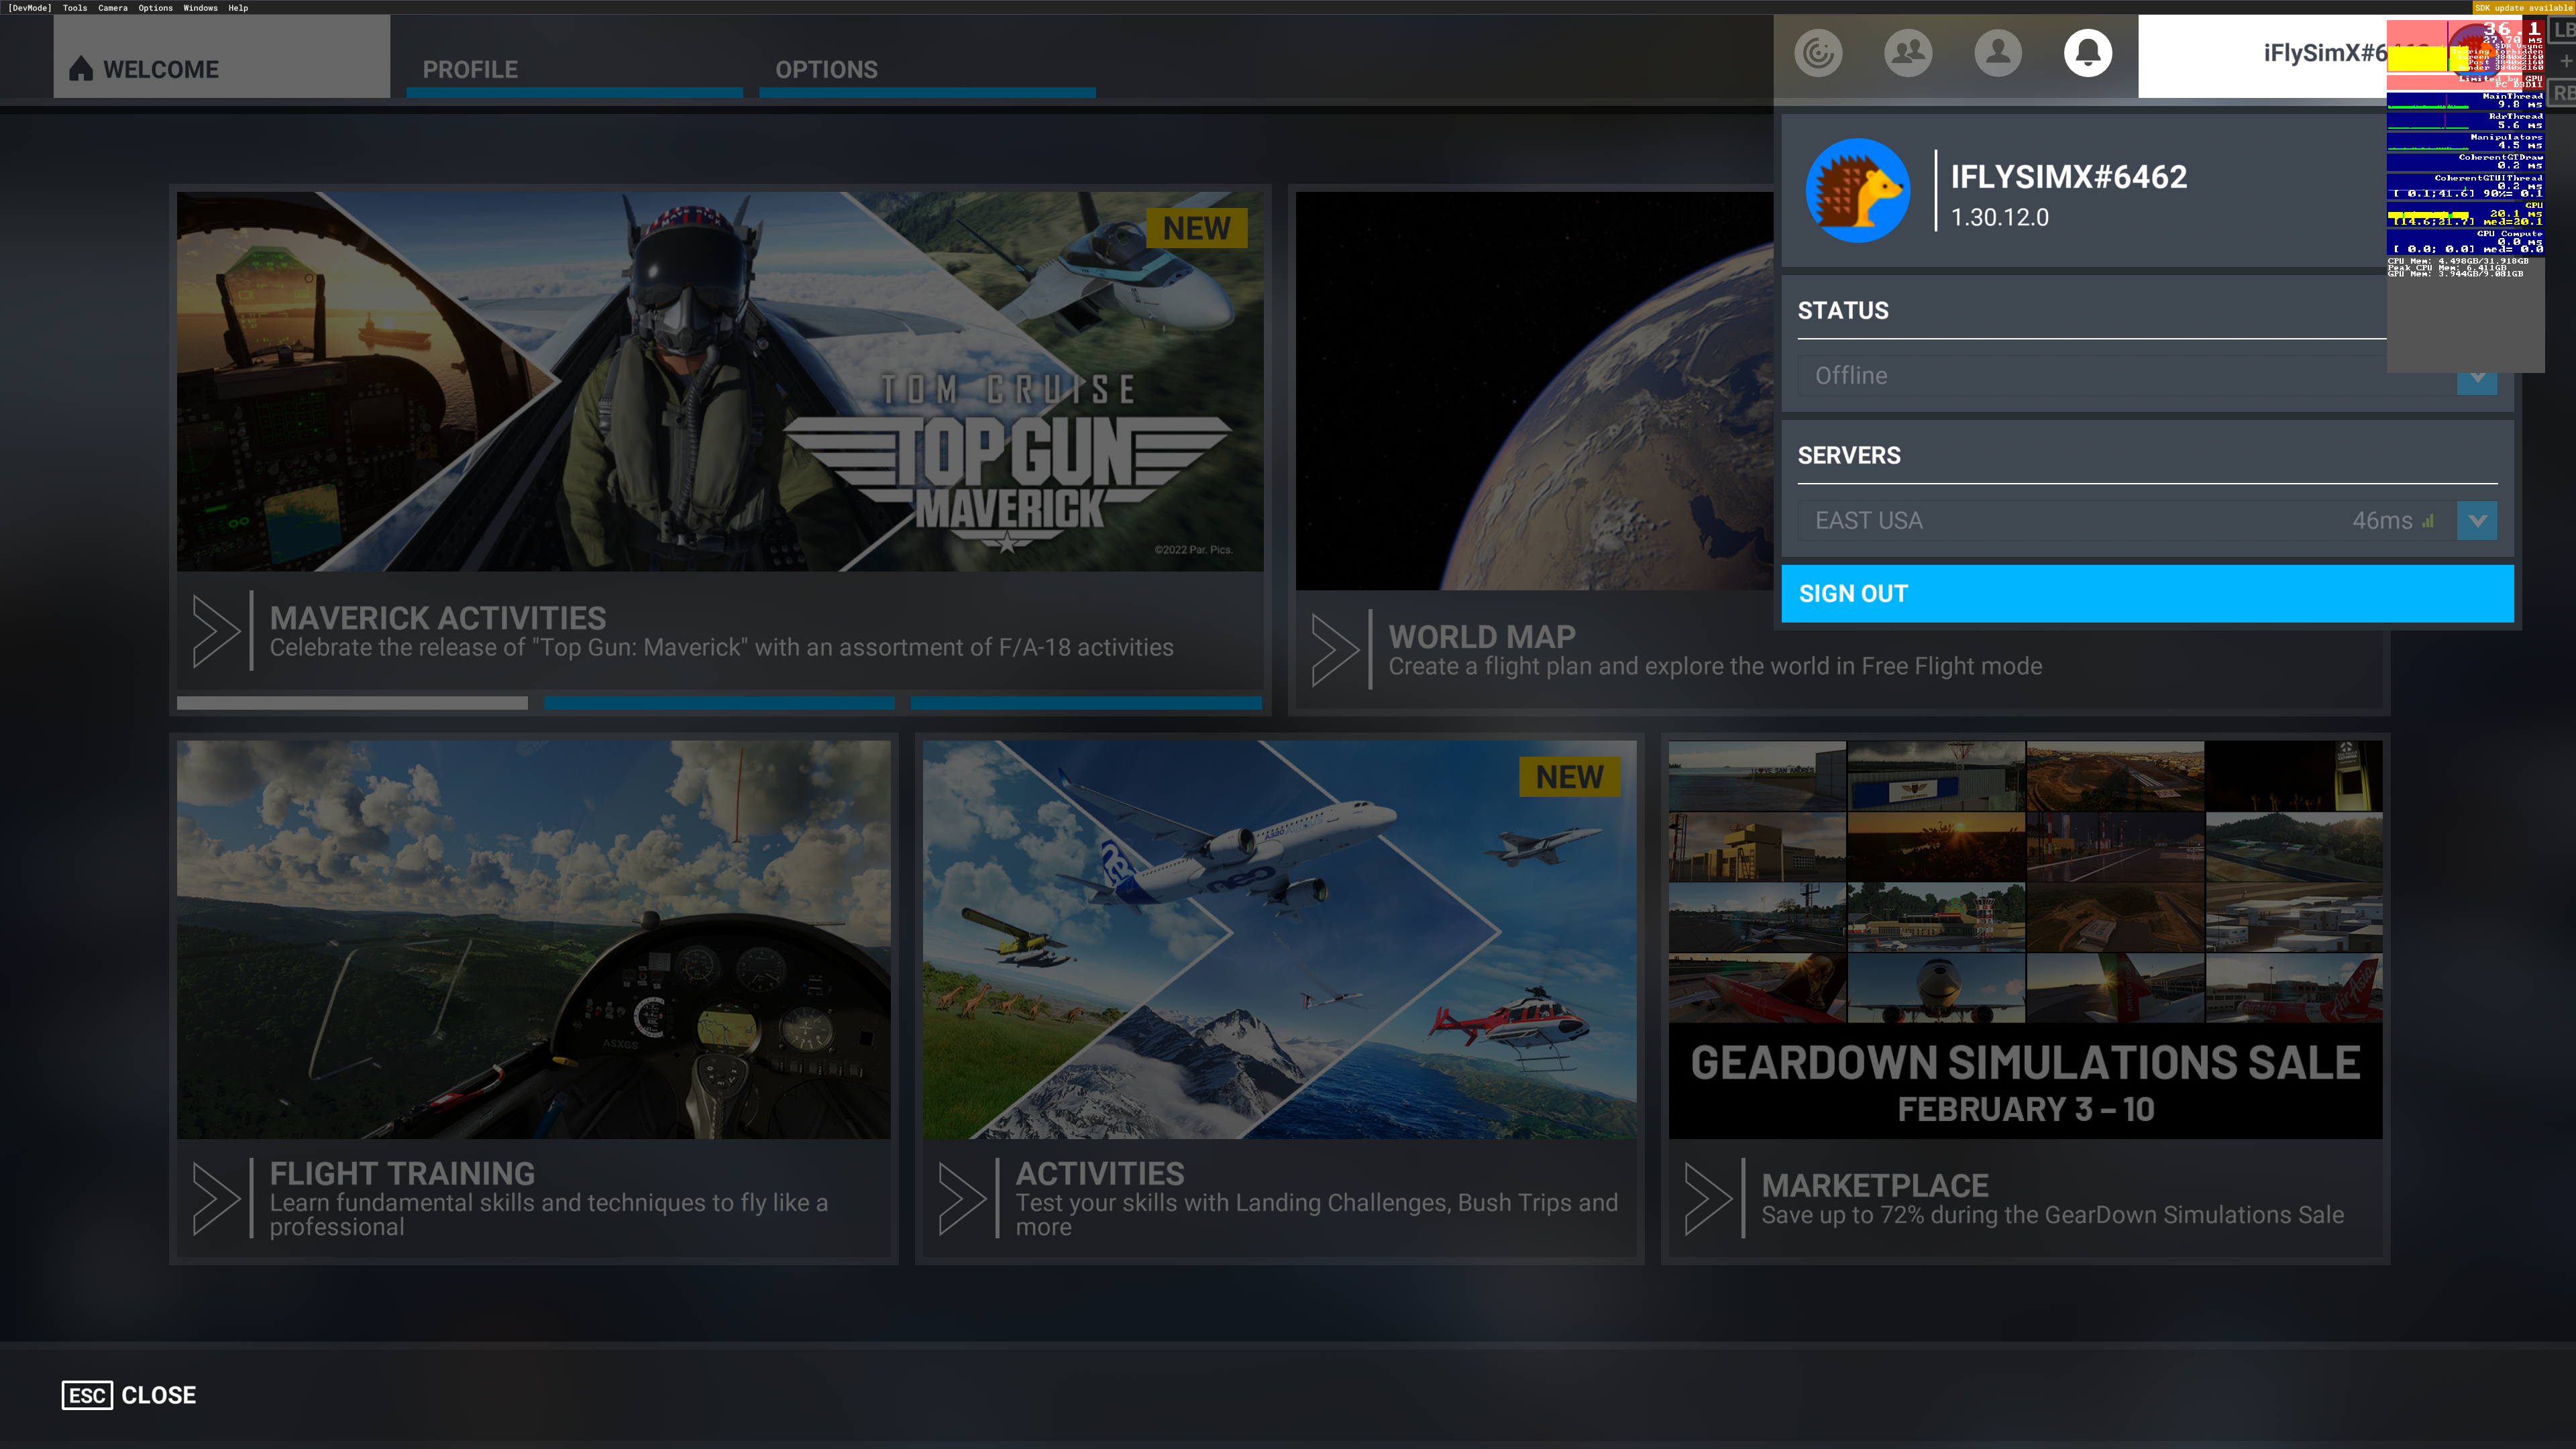Open the DevMode menu
This screenshot has height=1449, width=2576.
point(30,8)
